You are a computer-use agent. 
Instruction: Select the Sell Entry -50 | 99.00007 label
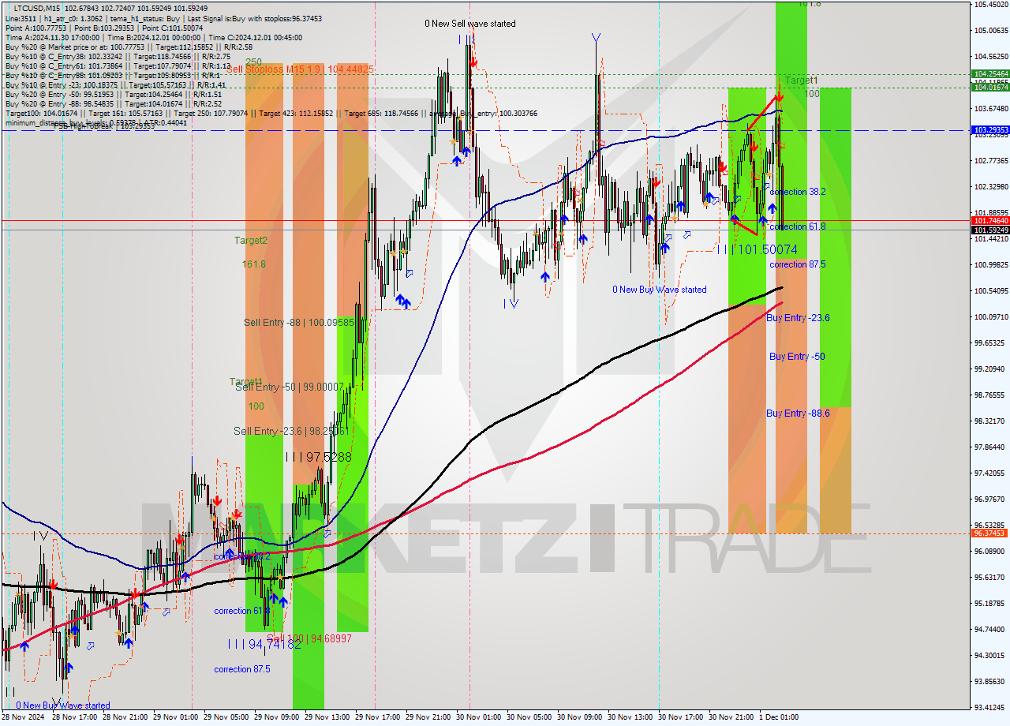(289, 387)
